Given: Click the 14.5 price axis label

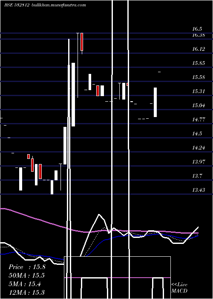Looking at the screenshot, I should click(x=197, y=134).
